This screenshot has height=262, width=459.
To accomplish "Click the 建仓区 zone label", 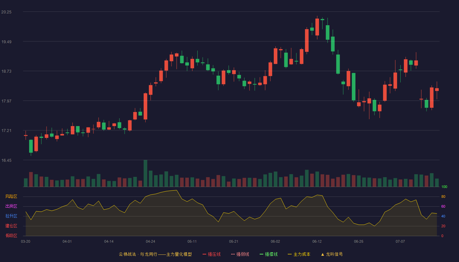I will coord(11,226).
